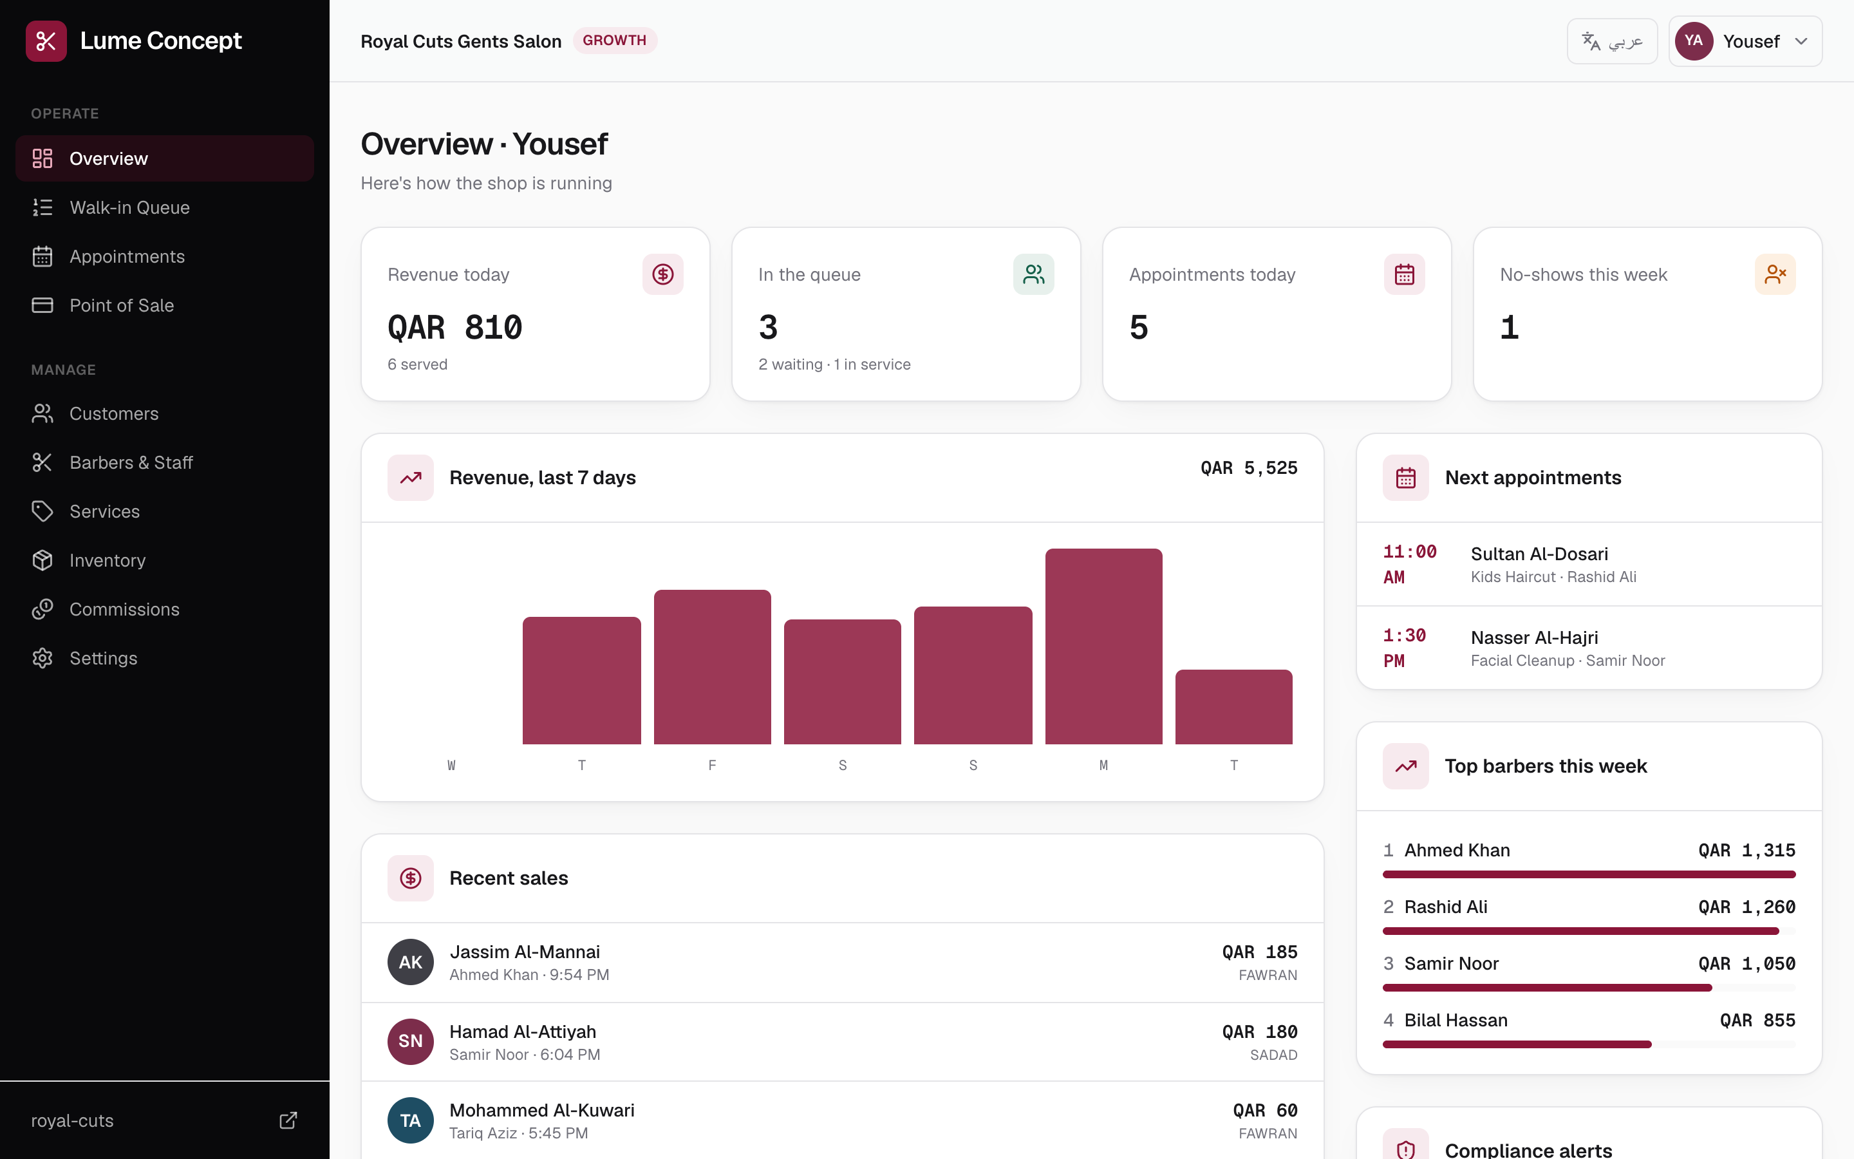Click Ahmed Khan revenue progress bar
This screenshot has width=1854, height=1159.
coord(1589,874)
